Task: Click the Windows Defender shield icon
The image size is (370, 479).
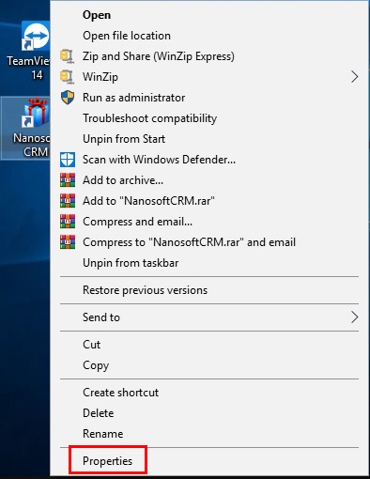Action: (x=68, y=160)
